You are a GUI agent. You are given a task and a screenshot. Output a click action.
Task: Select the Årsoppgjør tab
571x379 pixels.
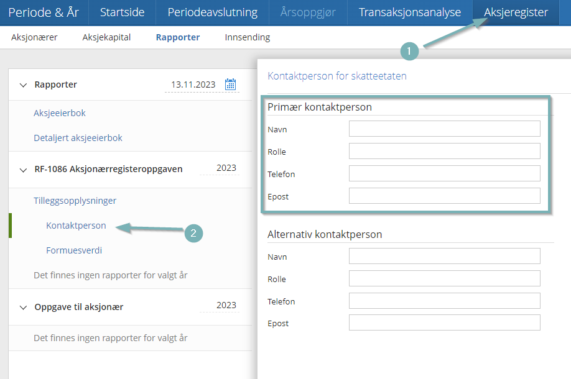308,12
